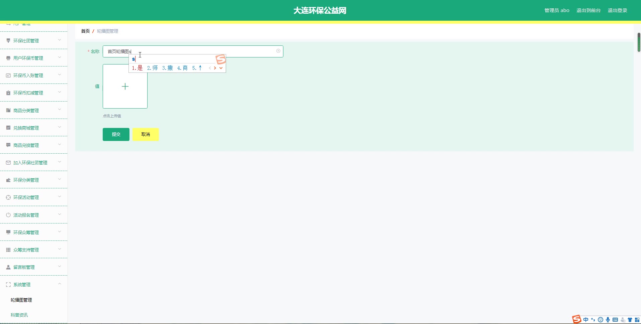Pick IME candidate 4 商
This screenshot has width=641, height=324.
pyautogui.click(x=182, y=68)
